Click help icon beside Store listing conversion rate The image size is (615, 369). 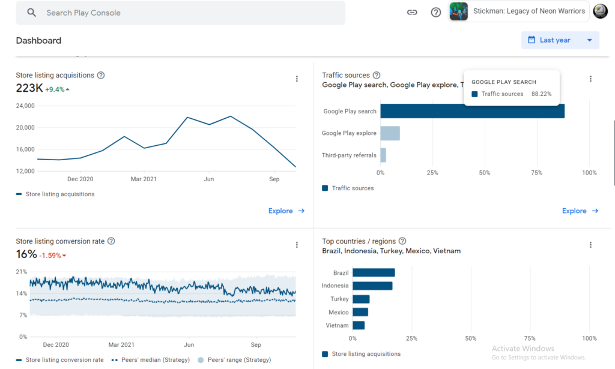(111, 241)
